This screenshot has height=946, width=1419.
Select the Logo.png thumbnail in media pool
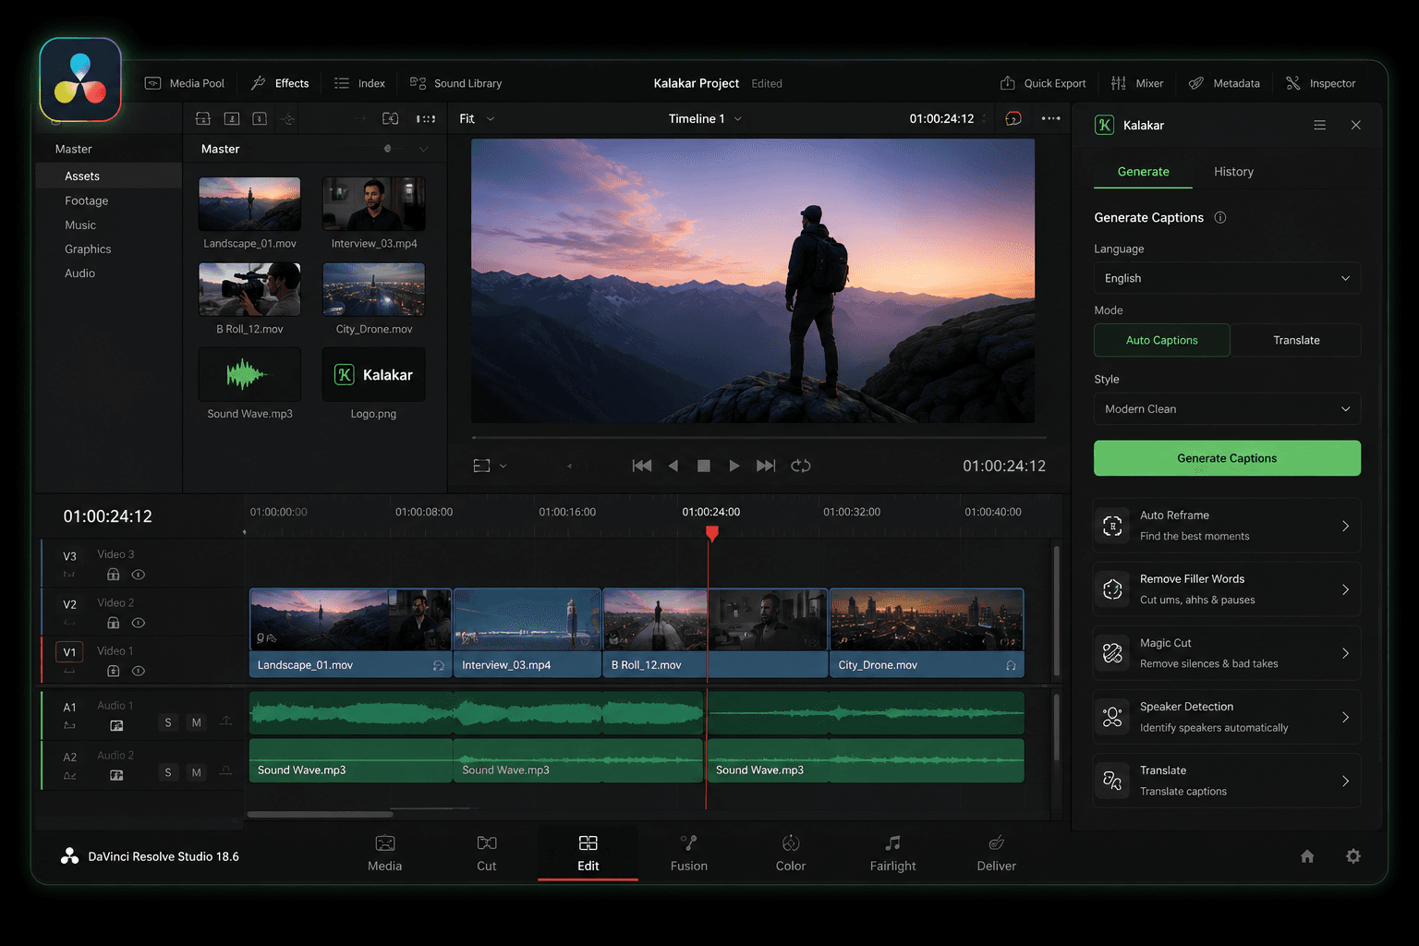tap(374, 375)
